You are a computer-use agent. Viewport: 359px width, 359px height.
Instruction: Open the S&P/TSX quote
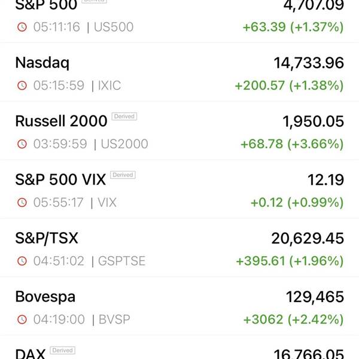pos(180,248)
